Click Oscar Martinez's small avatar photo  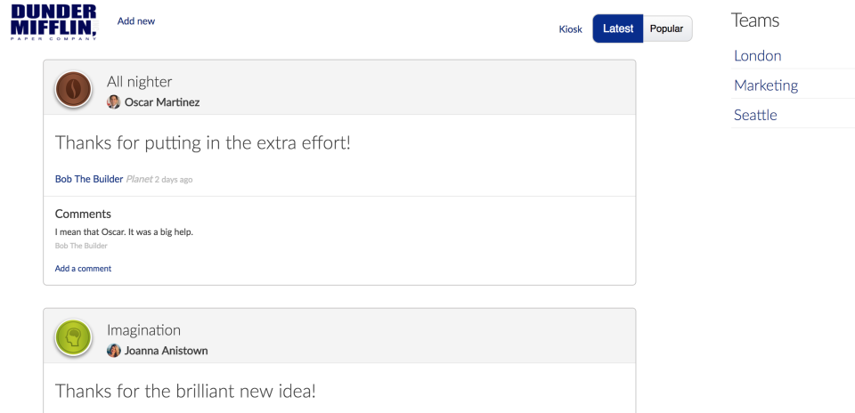coord(113,101)
